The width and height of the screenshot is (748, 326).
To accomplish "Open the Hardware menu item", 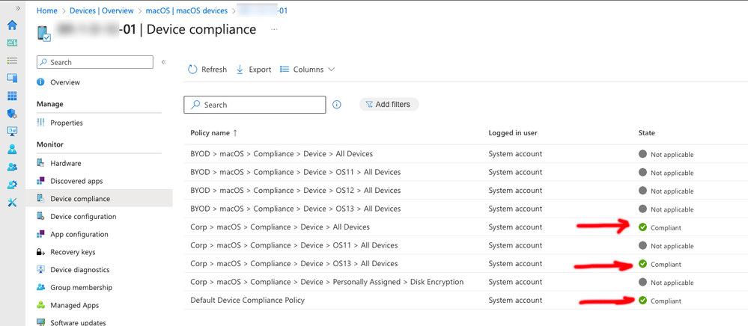I will [x=65, y=163].
